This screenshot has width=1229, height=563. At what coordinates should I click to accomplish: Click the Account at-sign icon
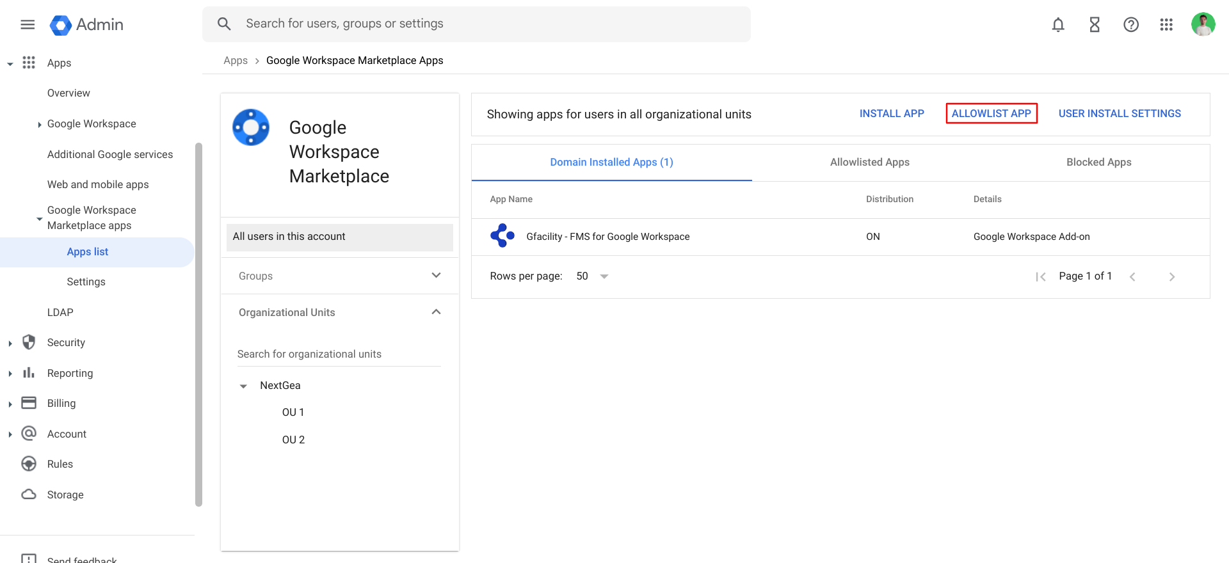(x=29, y=433)
